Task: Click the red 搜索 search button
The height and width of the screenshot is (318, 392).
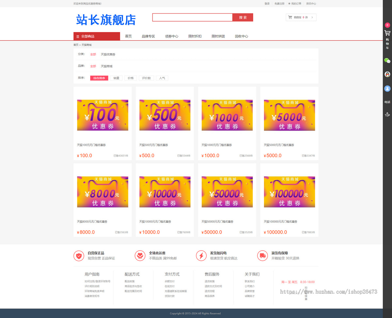Action: [243, 17]
